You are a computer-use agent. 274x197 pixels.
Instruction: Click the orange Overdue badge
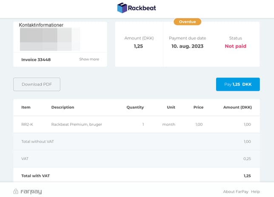point(187,22)
